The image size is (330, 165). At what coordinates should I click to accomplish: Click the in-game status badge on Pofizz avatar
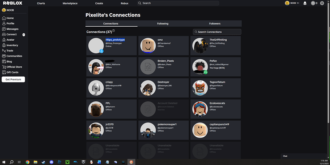206,72
